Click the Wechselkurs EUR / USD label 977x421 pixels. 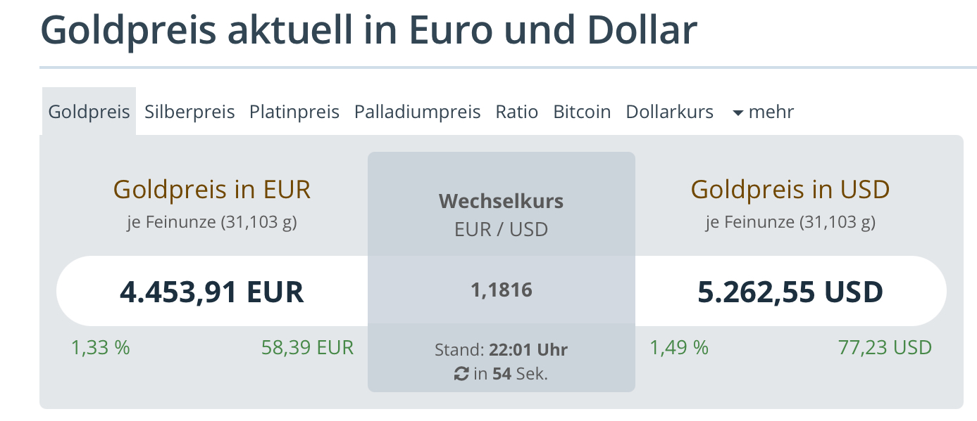501,214
